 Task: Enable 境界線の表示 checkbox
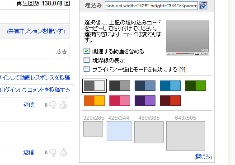coord(86,60)
